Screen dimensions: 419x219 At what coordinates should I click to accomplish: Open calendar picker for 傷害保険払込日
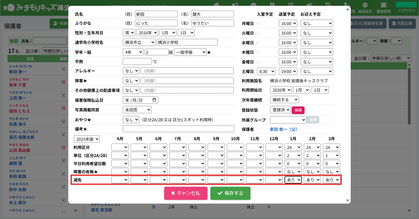(x=154, y=100)
